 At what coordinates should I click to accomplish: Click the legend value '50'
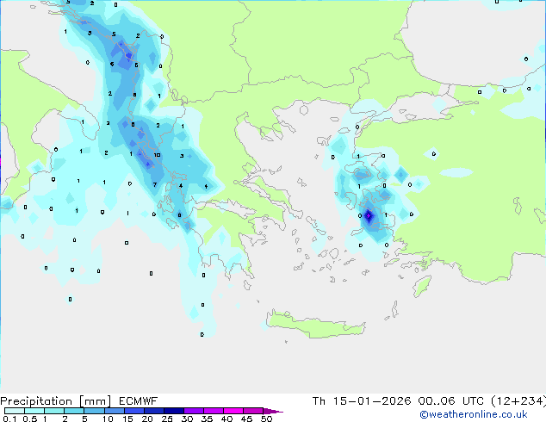point(266,419)
